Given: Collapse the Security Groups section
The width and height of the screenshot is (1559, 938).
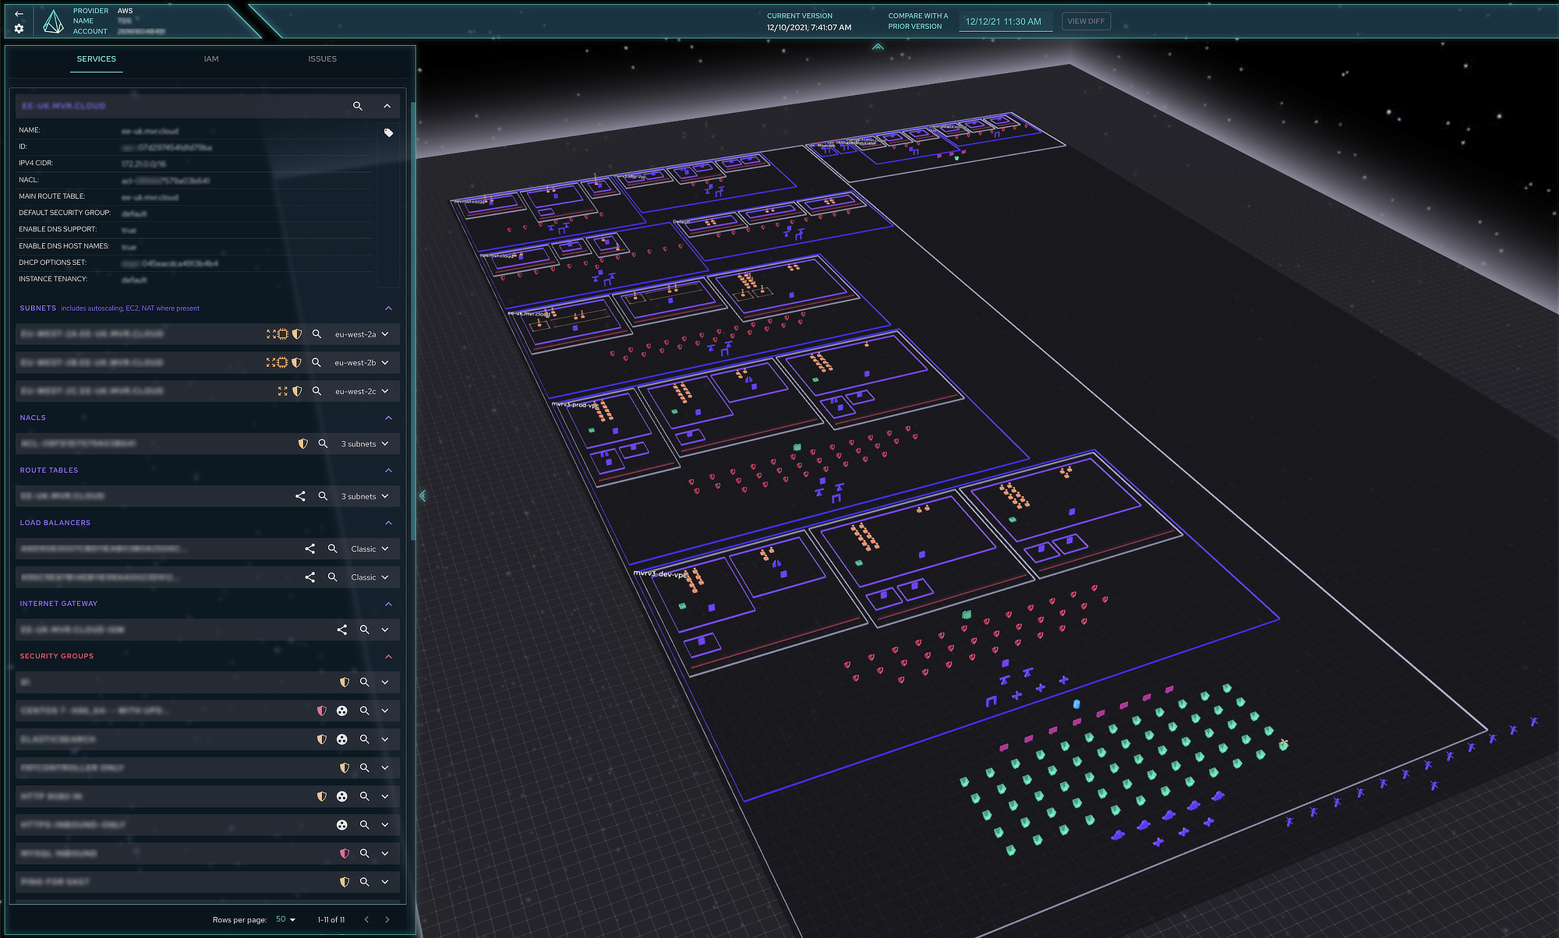Looking at the screenshot, I should (388, 657).
